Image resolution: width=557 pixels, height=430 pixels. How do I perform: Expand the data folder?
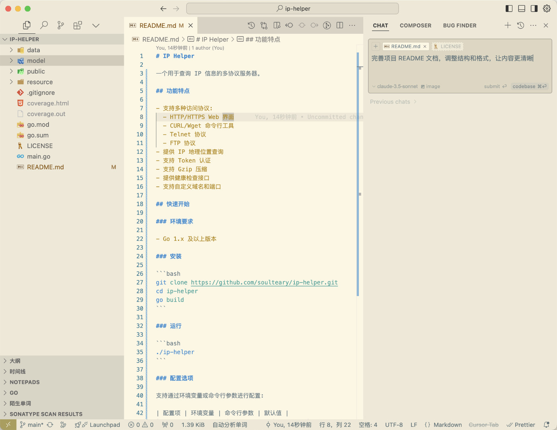[62, 50]
